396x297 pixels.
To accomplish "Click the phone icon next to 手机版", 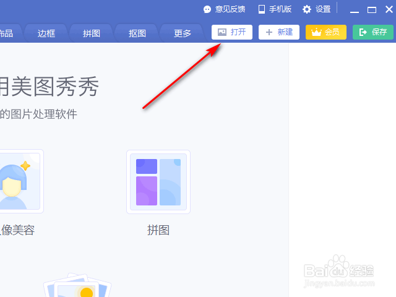I will (262, 9).
